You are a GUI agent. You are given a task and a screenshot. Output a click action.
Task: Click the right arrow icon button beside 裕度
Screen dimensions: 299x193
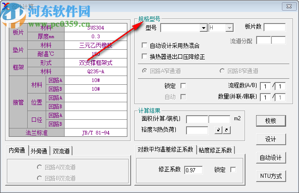coord(227,130)
